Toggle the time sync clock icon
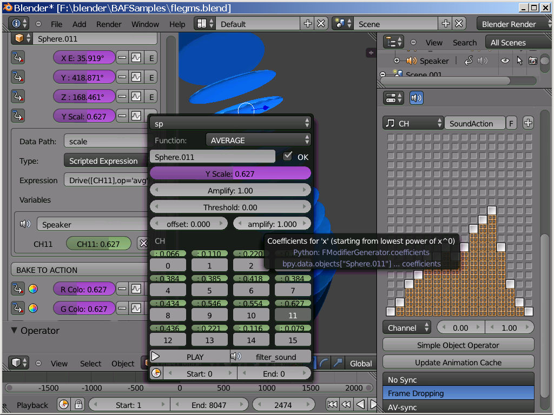 [64, 404]
